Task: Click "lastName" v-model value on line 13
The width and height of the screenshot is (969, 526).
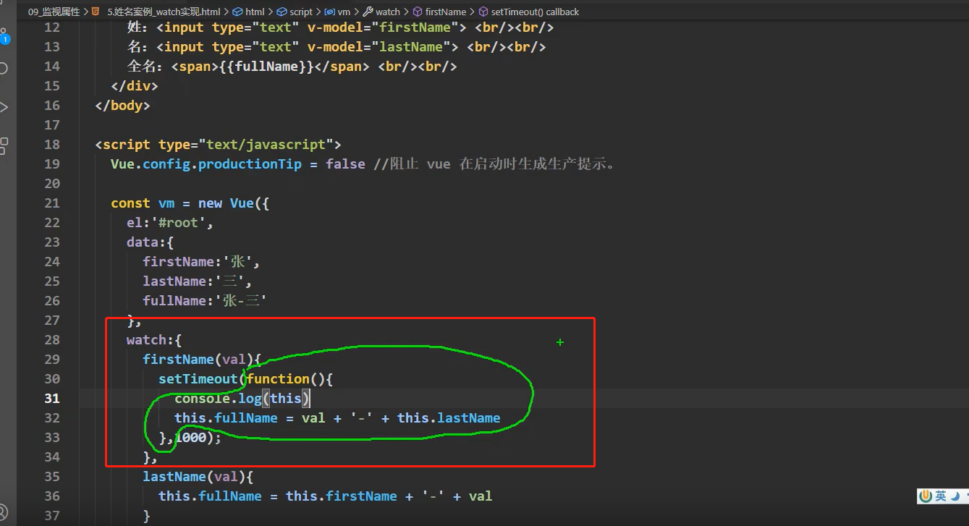Action: tap(410, 47)
